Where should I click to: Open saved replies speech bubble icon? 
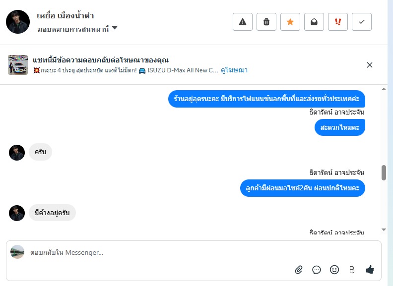pos(317,270)
